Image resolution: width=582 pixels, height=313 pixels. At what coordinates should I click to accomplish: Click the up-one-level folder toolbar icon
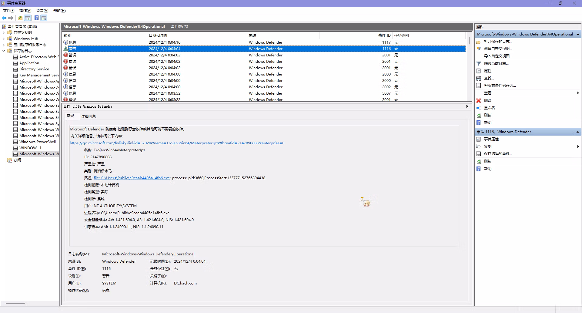point(20,18)
